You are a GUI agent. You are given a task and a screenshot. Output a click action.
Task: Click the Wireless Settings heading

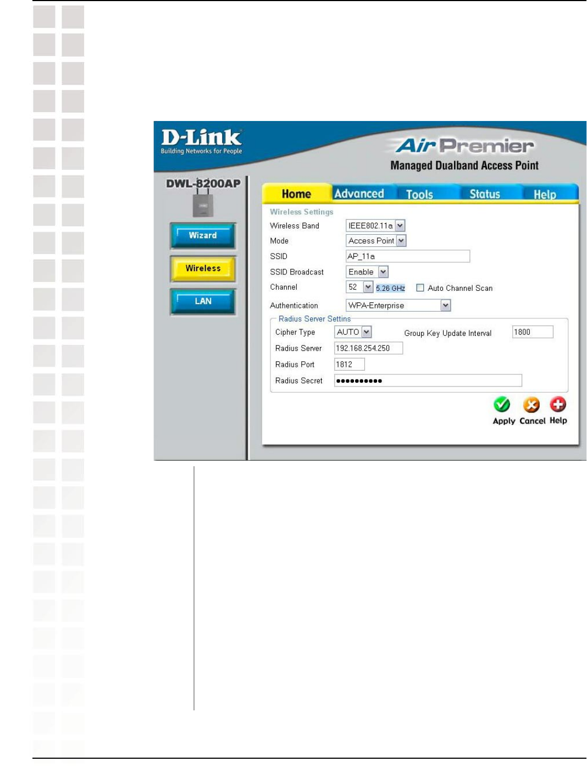[301, 212]
